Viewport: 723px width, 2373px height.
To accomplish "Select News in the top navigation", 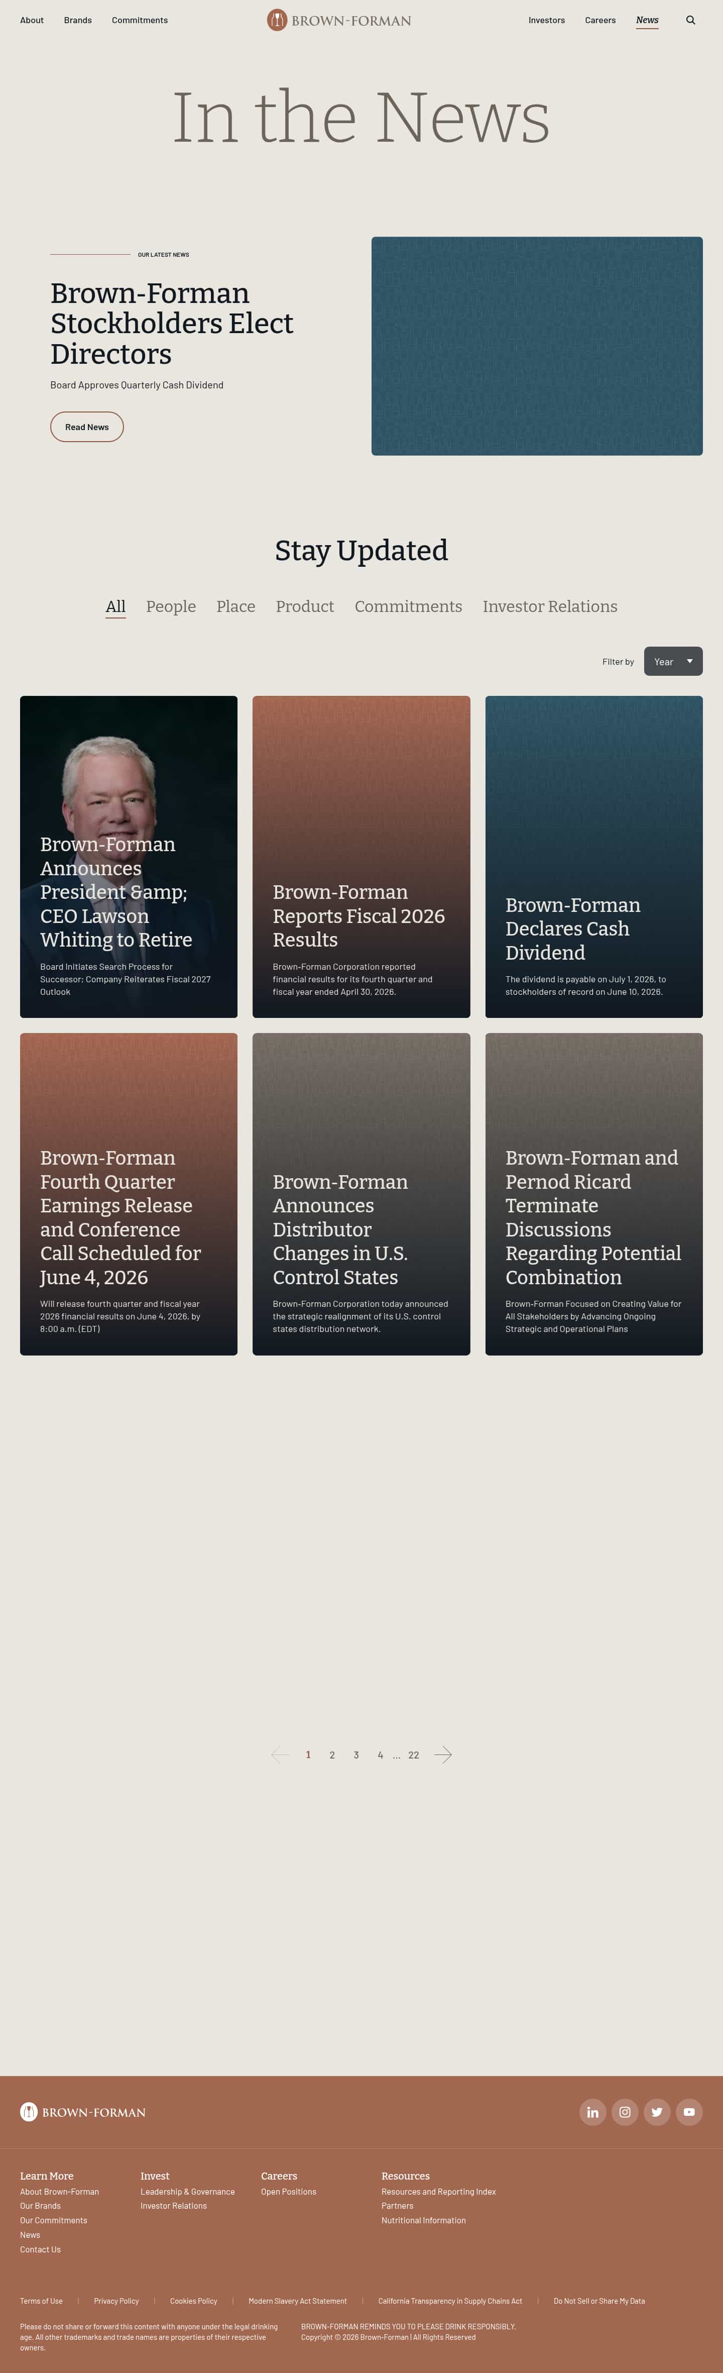I will pos(648,20).
